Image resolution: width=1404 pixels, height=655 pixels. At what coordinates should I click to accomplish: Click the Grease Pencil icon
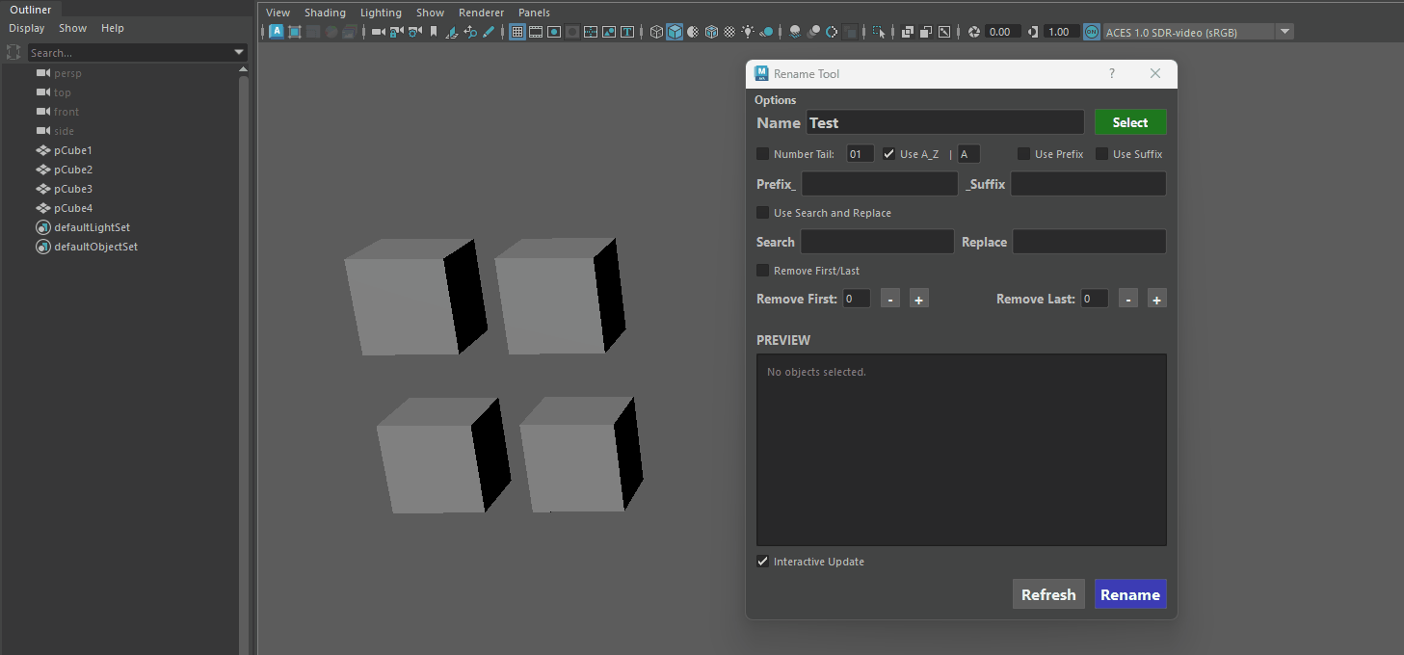(489, 32)
